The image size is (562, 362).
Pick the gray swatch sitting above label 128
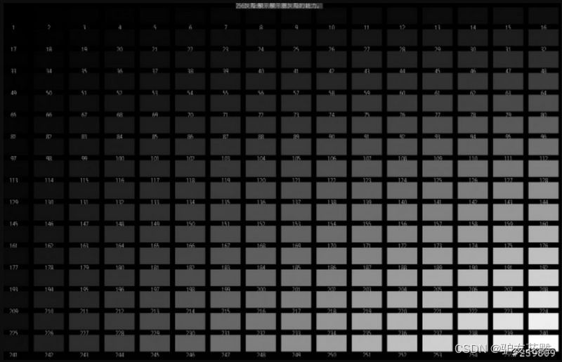pyautogui.click(x=543, y=169)
